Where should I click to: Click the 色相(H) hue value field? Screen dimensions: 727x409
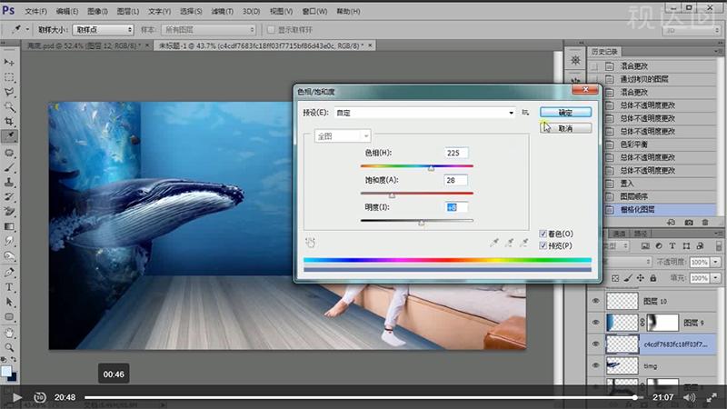click(456, 153)
